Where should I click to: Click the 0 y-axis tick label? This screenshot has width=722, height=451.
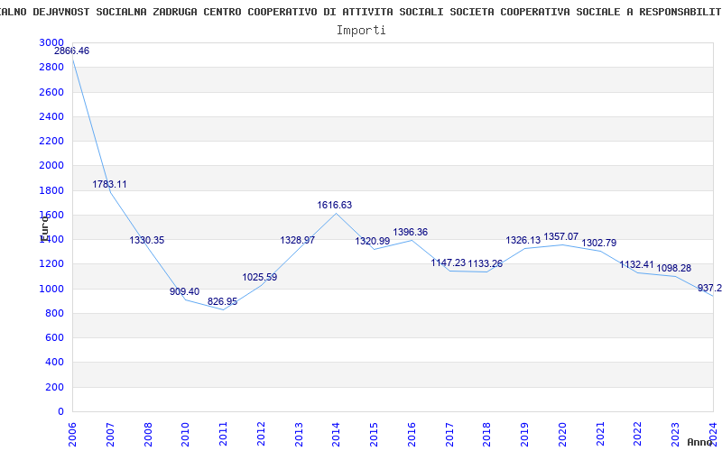60,412
